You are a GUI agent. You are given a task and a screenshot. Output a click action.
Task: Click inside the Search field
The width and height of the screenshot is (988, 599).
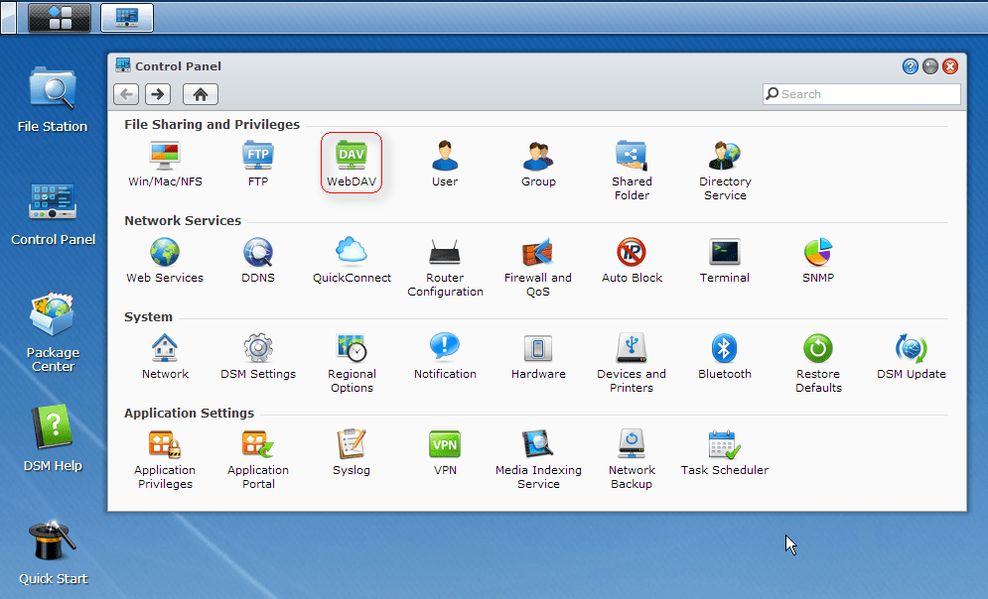(860, 94)
